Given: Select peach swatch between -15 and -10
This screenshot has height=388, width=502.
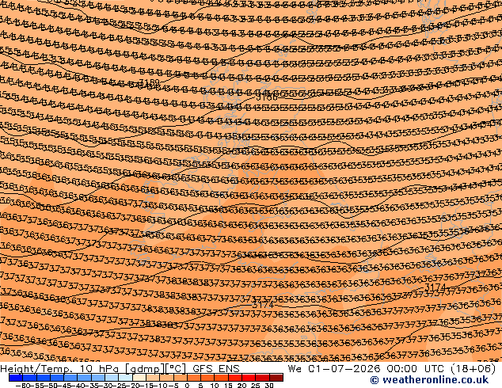Looking at the screenshot, I should (x=153, y=378).
